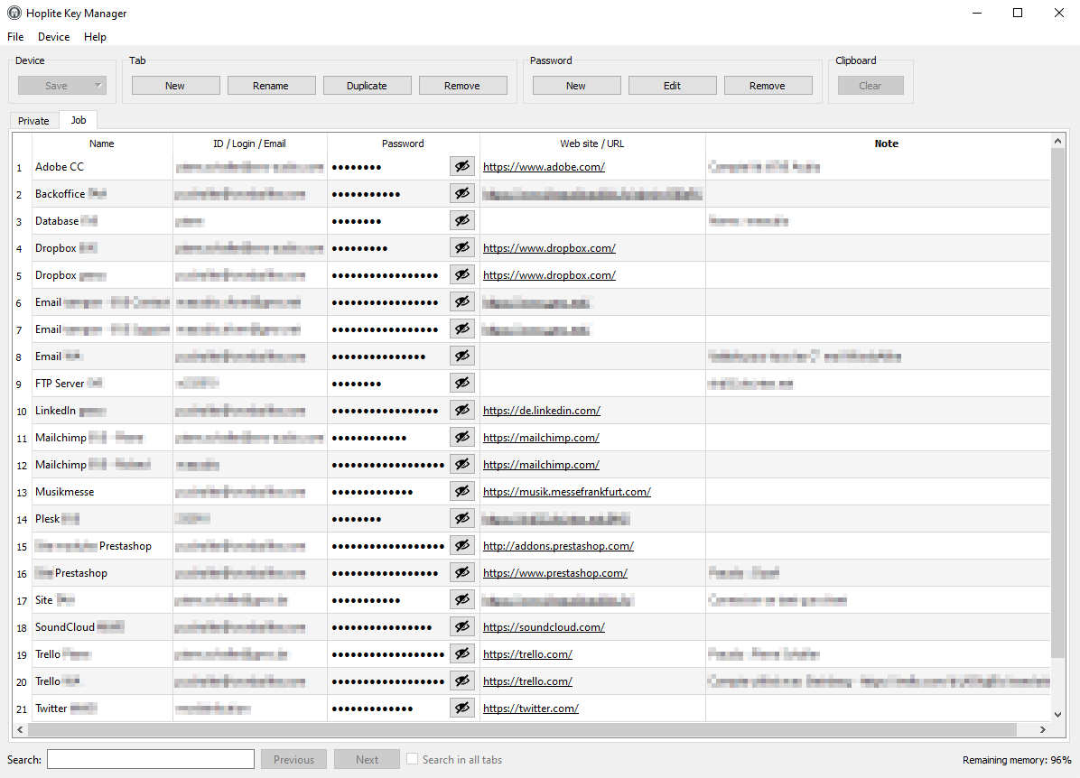1080x778 pixels.
Task: Clear the clipboard
Action: point(871,86)
